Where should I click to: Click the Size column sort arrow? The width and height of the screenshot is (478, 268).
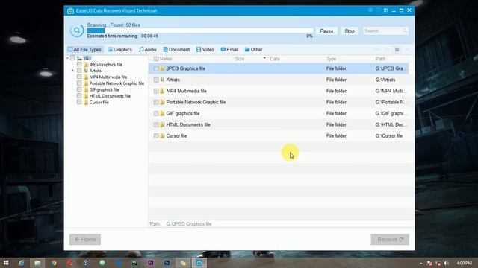click(x=264, y=58)
